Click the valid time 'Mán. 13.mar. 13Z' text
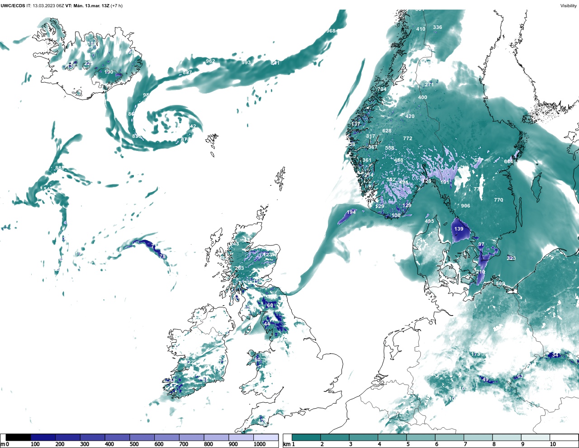Image resolution: width=579 pixels, height=448 pixels. coord(91,5)
